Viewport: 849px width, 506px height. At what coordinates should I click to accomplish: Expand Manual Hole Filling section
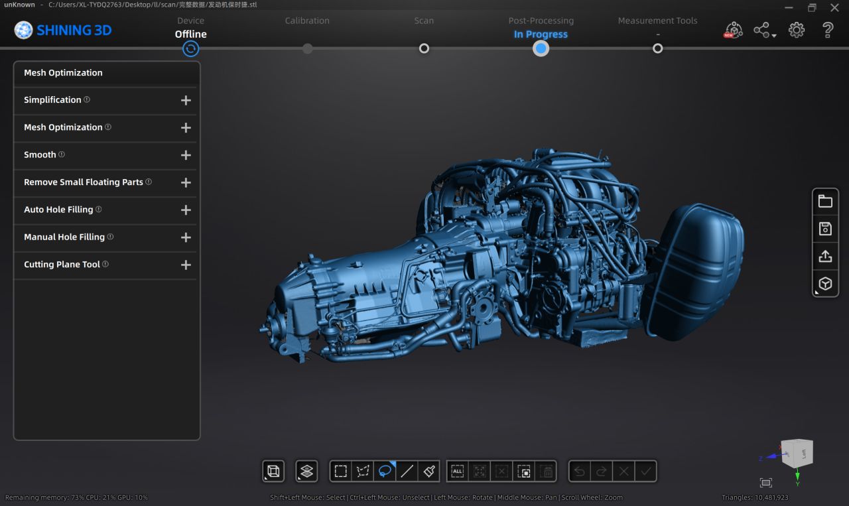(x=186, y=237)
